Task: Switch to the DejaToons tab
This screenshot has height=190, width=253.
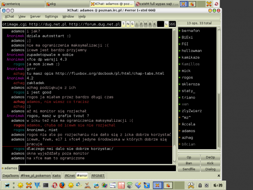Action: click(11, 175)
